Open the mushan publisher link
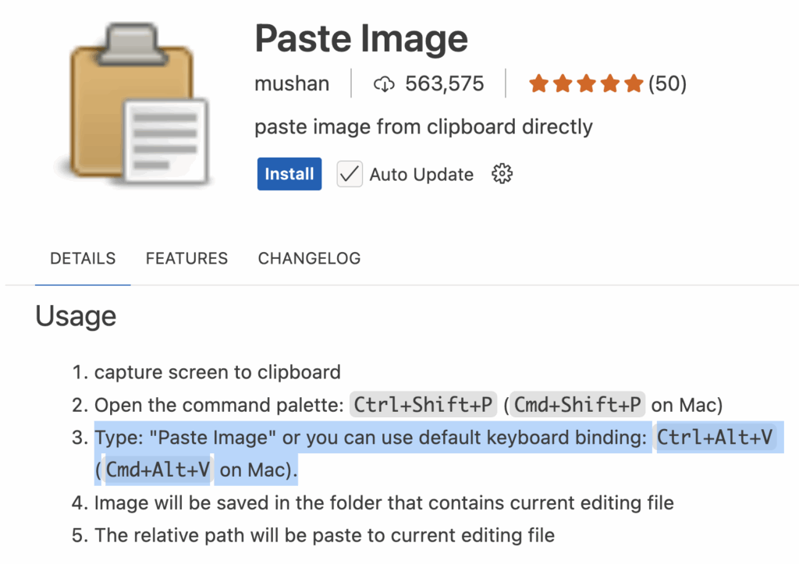The image size is (799, 564). (x=292, y=83)
